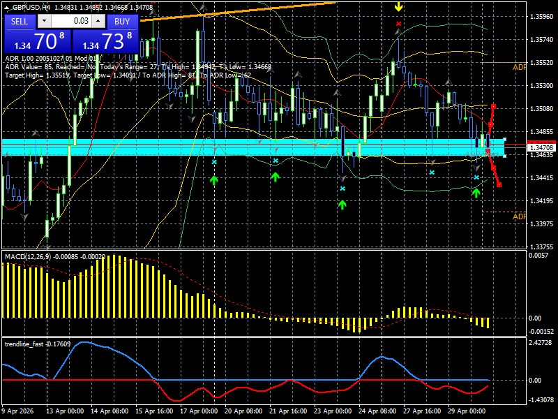This screenshot has width=558, height=419.
Task: Select the bottom red square handle of red line
Action: tap(499, 184)
